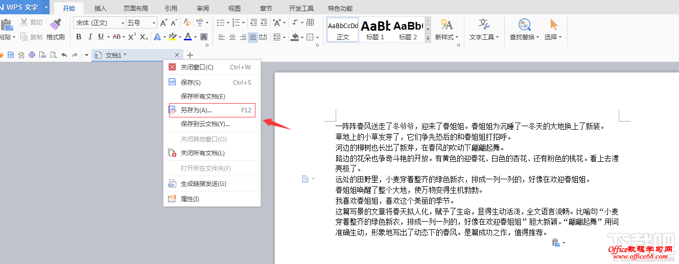679x264 pixels.
Task: Toggle Underline formatting
Action: (x=101, y=37)
